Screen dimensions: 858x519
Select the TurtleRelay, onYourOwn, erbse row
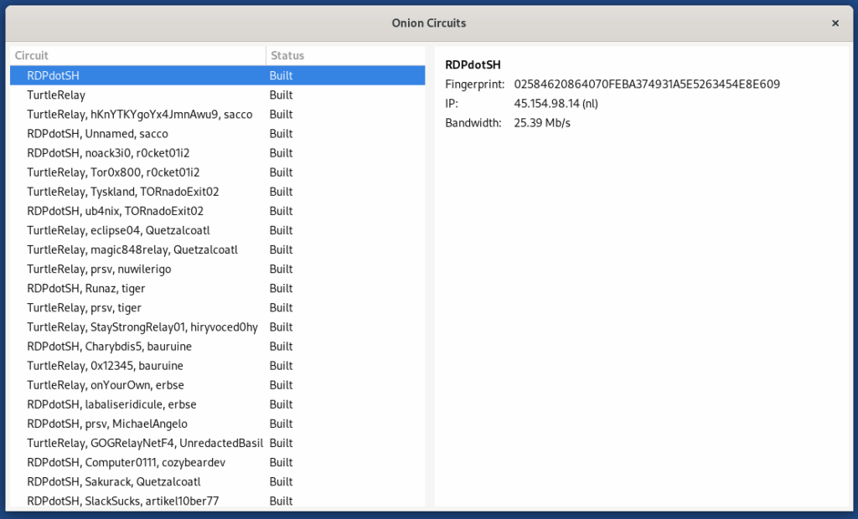tap(106, 385)
